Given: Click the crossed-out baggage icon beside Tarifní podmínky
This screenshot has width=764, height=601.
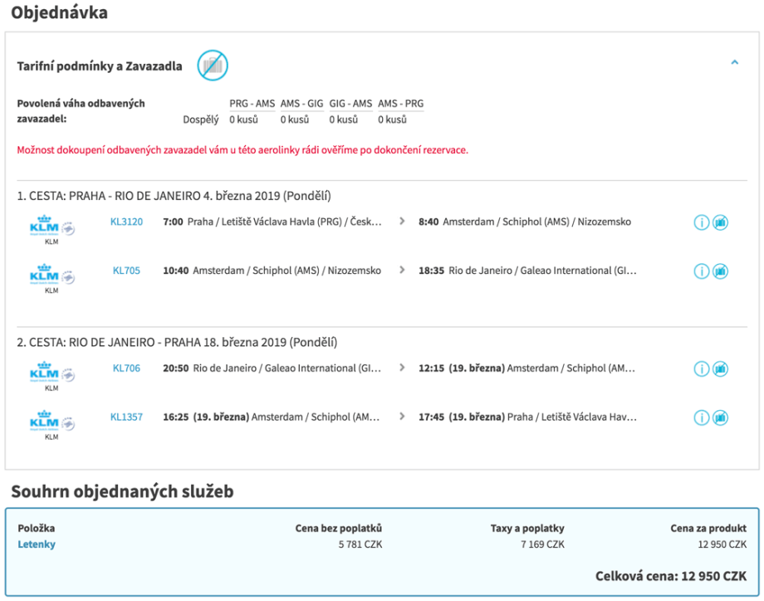Looking at the screenshot, I should (213, 66).
